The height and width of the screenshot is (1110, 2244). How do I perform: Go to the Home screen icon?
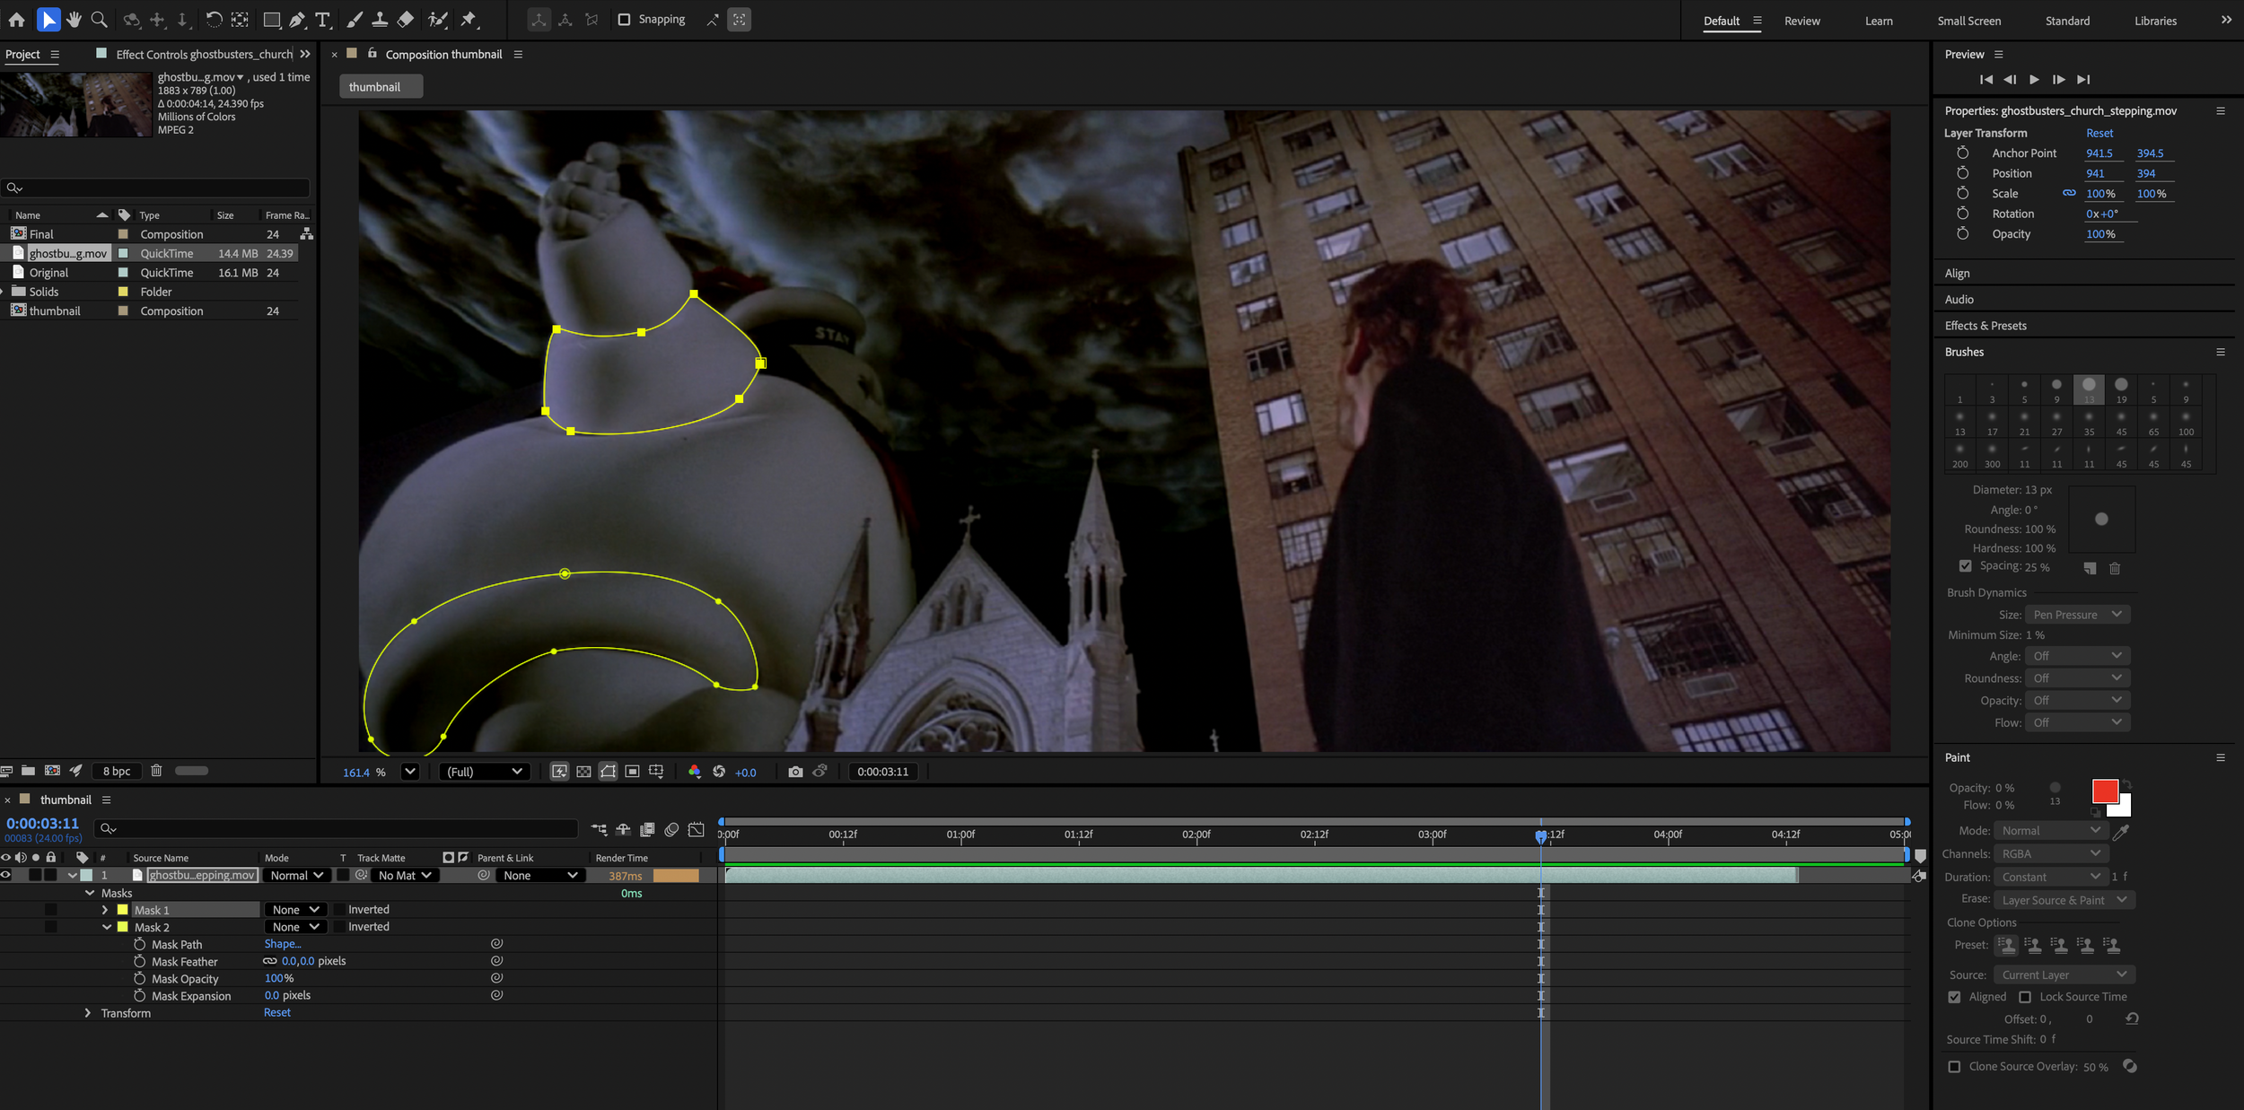[16, 20]
